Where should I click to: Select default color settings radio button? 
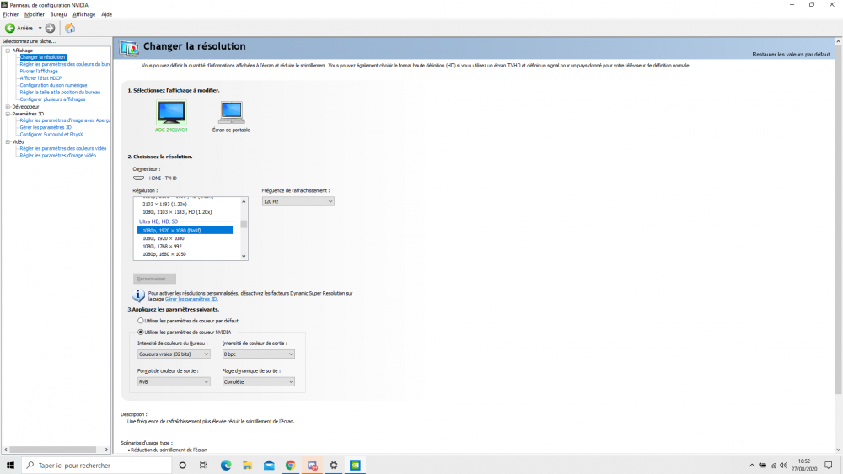pos(140,321)
